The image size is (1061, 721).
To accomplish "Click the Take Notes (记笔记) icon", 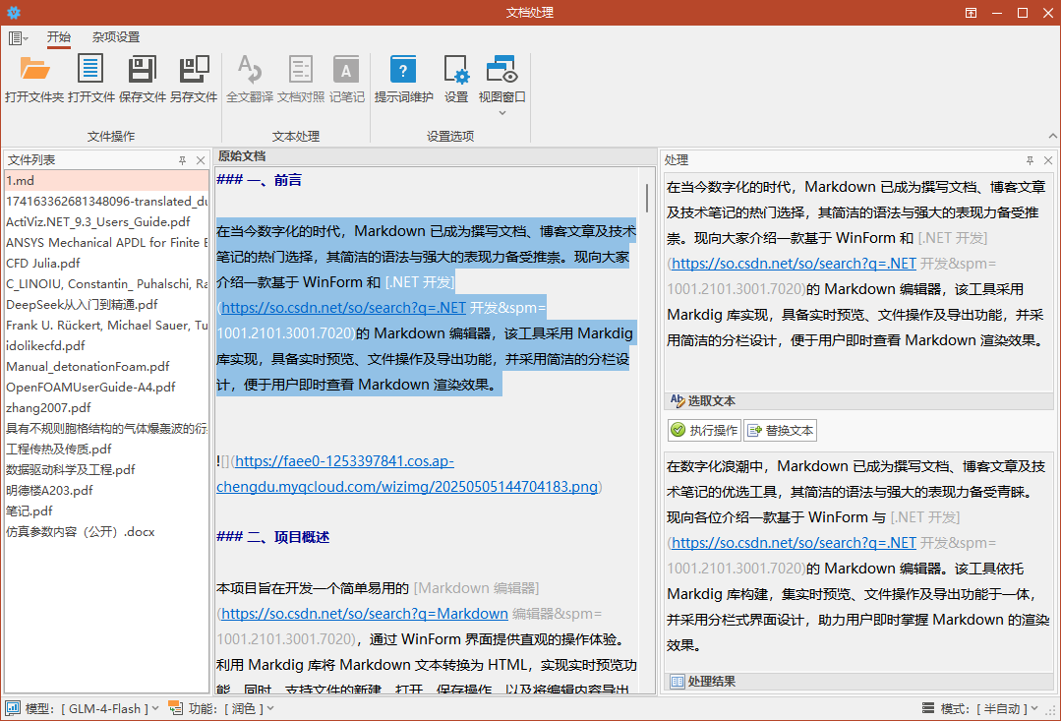I will point(346,71).
